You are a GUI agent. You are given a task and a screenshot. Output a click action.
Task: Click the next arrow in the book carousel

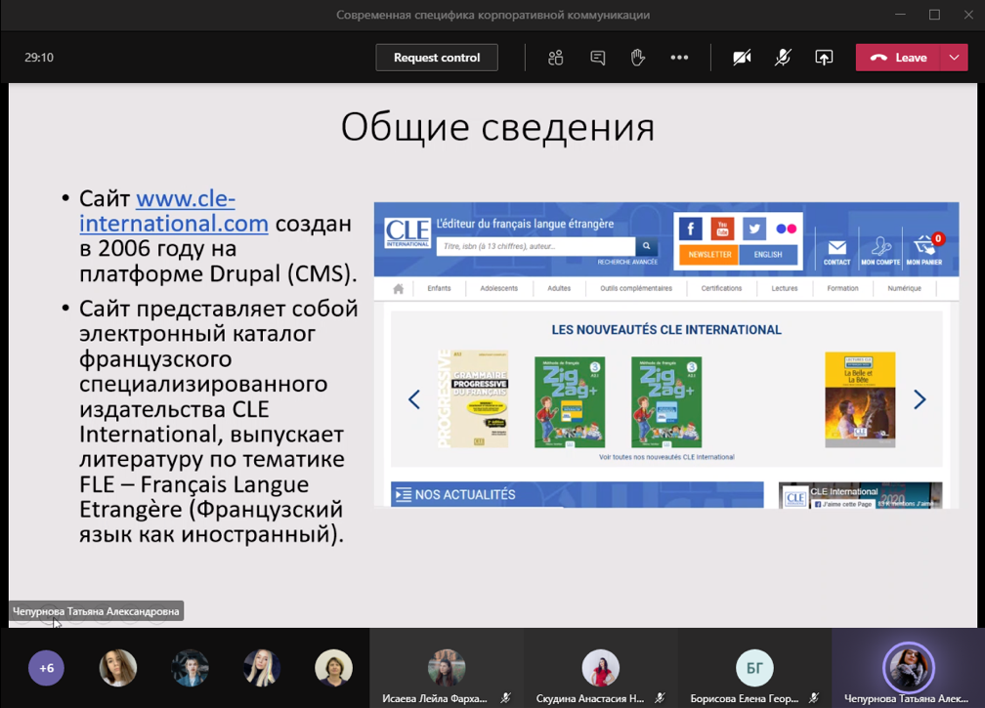(x=919, y=399)
